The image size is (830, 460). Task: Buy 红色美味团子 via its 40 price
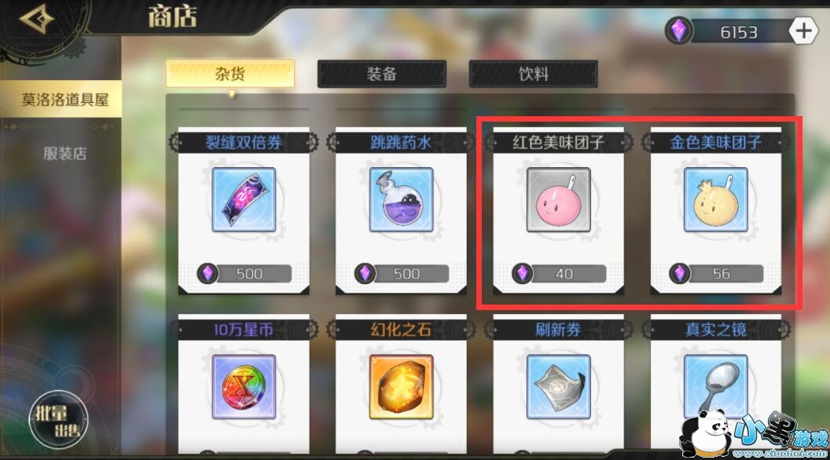[x=559, y=273]
